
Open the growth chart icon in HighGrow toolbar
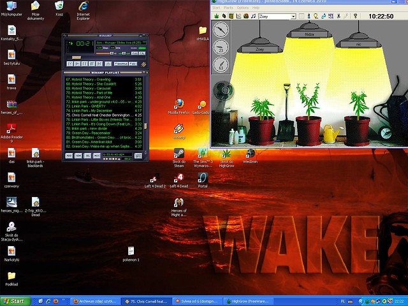(238, 16)
